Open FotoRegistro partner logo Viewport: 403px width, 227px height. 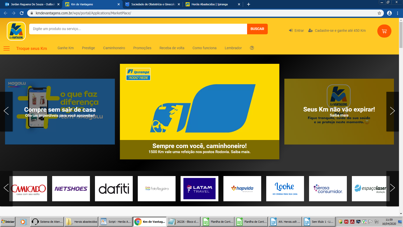point(157,189)
